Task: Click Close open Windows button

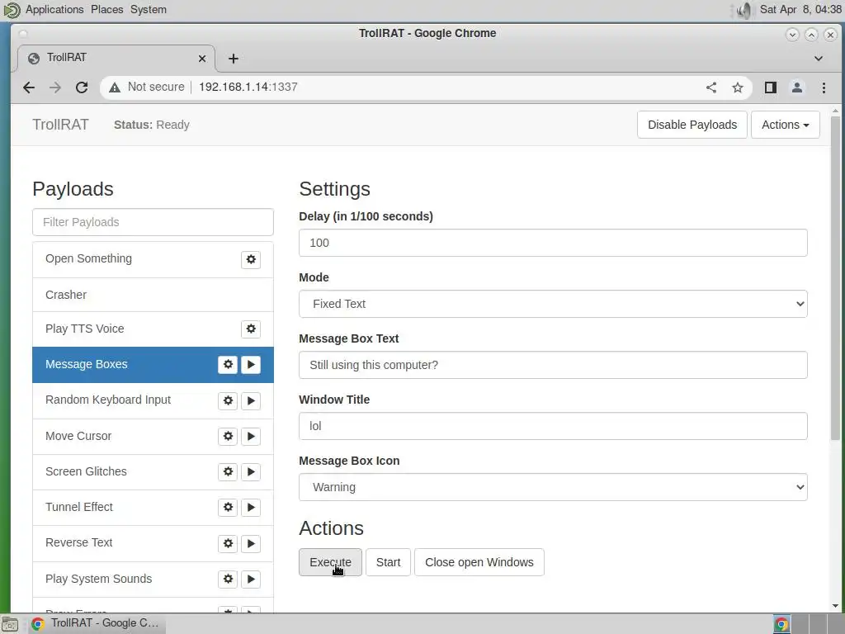Action: tap(479, 562)
